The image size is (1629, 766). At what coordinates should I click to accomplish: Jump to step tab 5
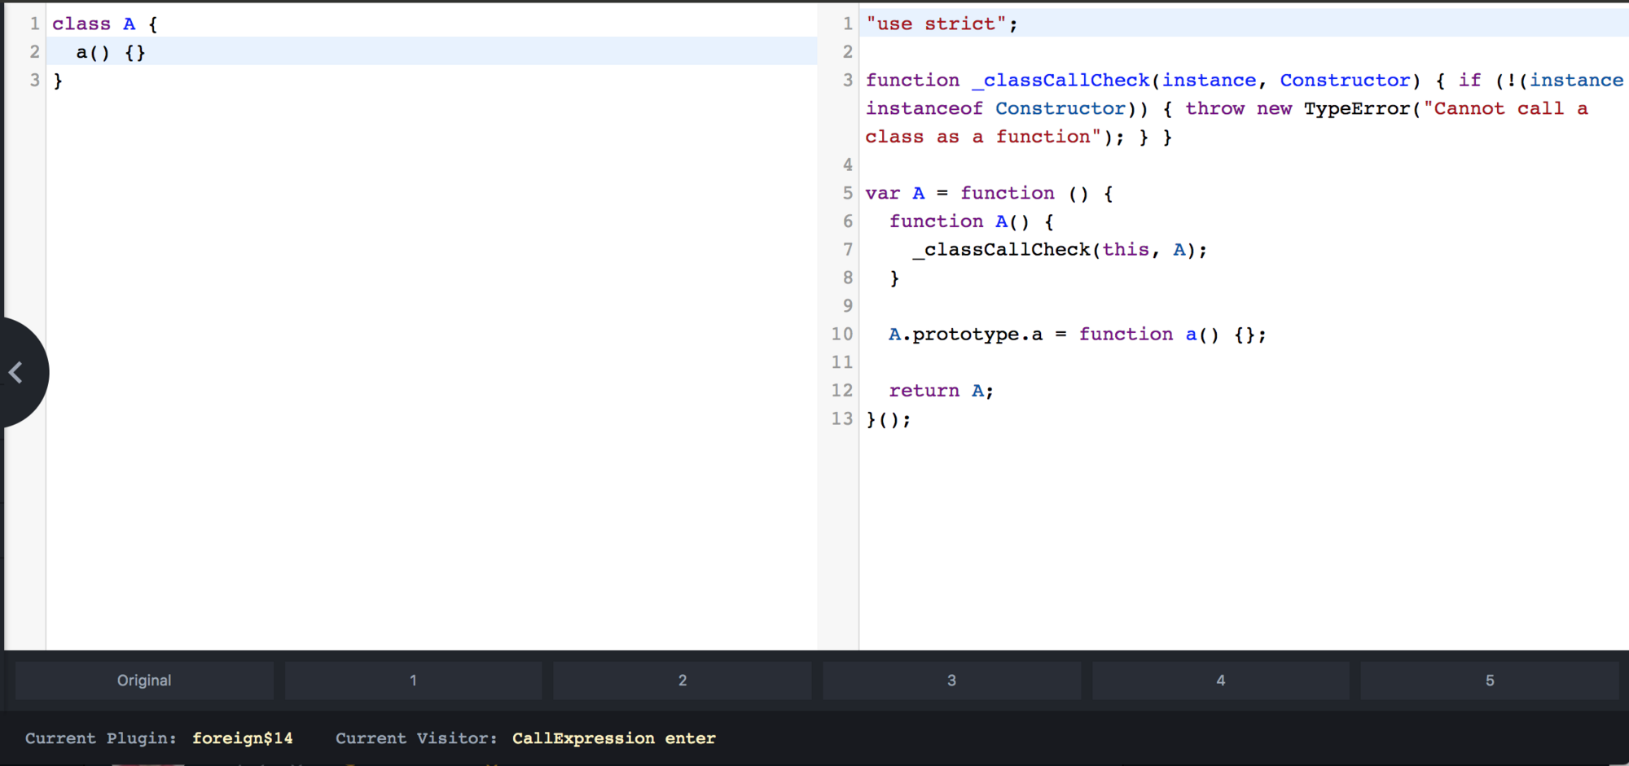click(1489, 681)
